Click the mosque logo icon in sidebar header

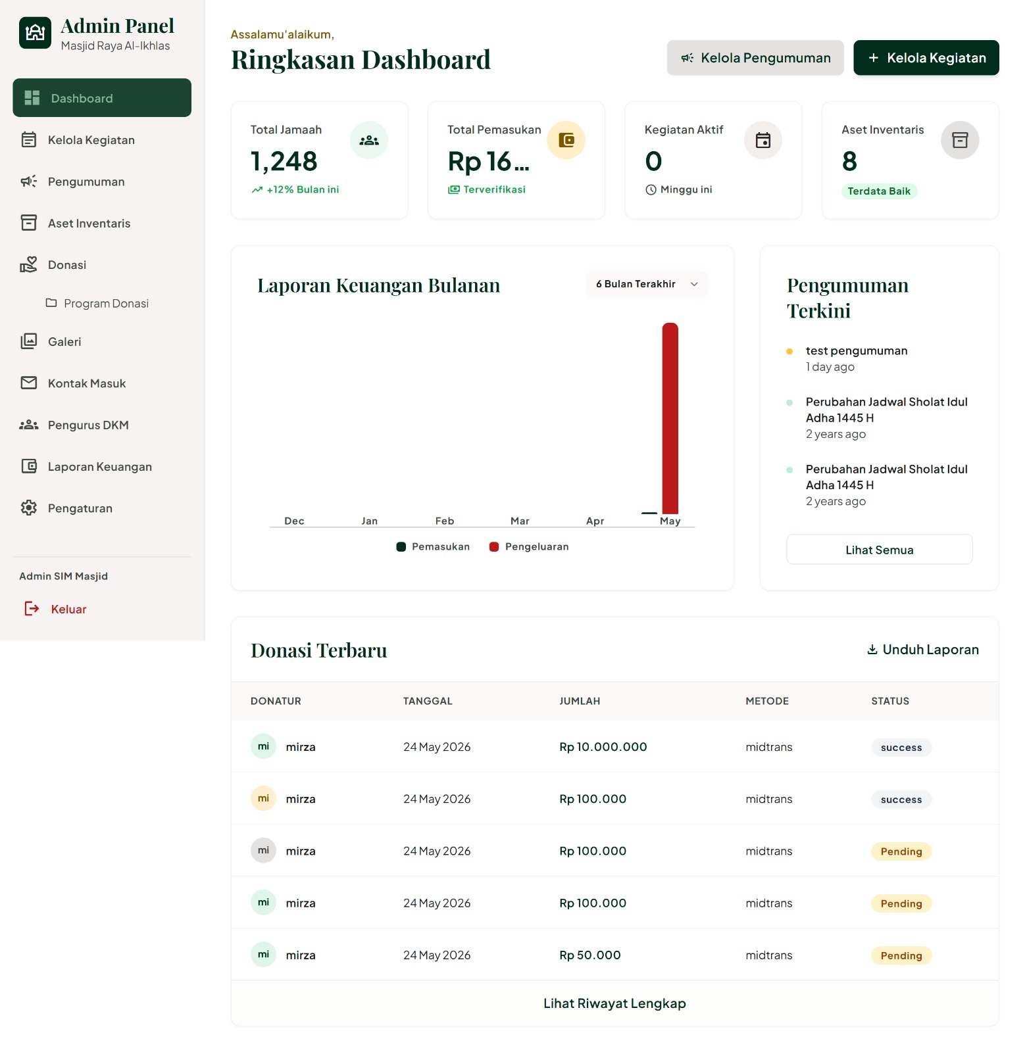click(x=36, y=33)
